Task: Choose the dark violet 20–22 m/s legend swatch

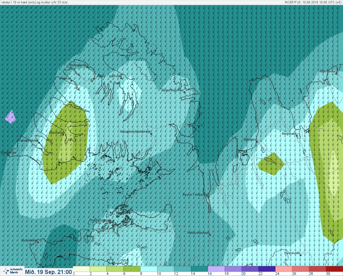Action: (250, 269)
